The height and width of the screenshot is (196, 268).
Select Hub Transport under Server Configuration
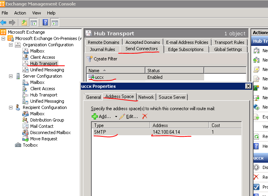tap(44, 95)
